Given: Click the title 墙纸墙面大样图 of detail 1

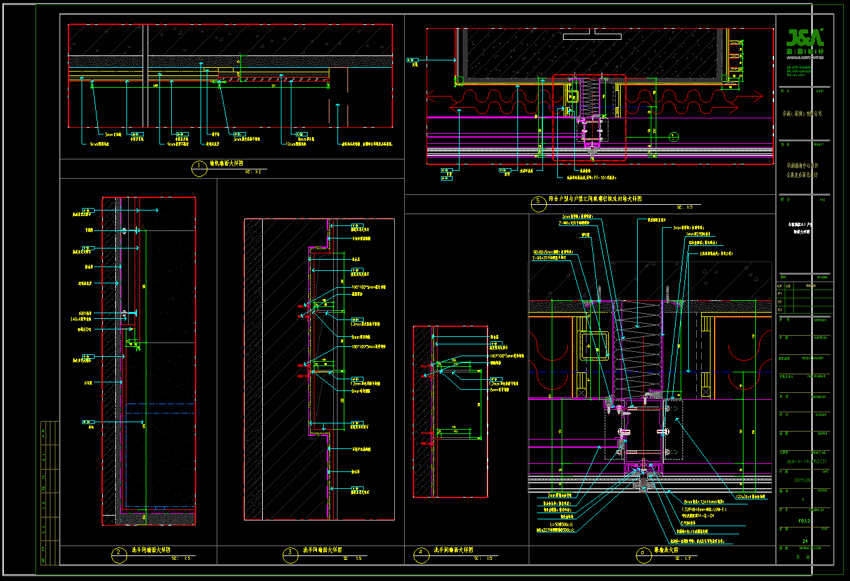Looking at the screenshot, I should click(x=226, y=164).
